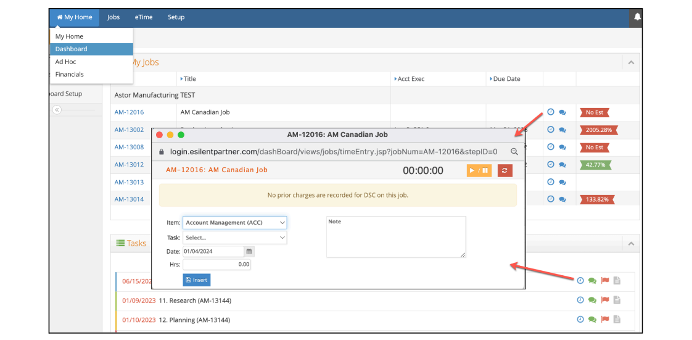This screenshot has height=340, width=692.
Task: Open comments icon for AM-13008 row
Action: tap(562, 147)
